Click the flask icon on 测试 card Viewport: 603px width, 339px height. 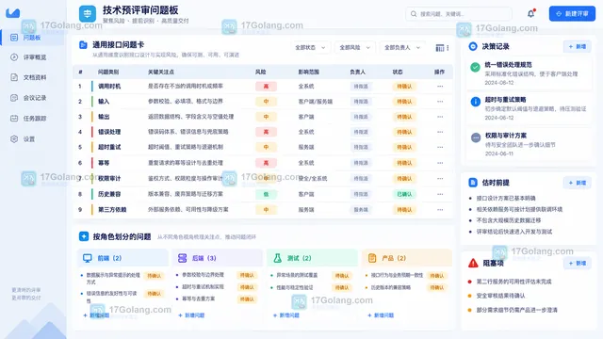click(277, 258)
